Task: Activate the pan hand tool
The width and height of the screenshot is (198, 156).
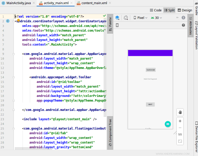Action: pos(180,112)
